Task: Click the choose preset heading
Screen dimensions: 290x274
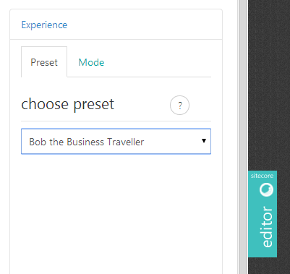Action: click(68, 104)
